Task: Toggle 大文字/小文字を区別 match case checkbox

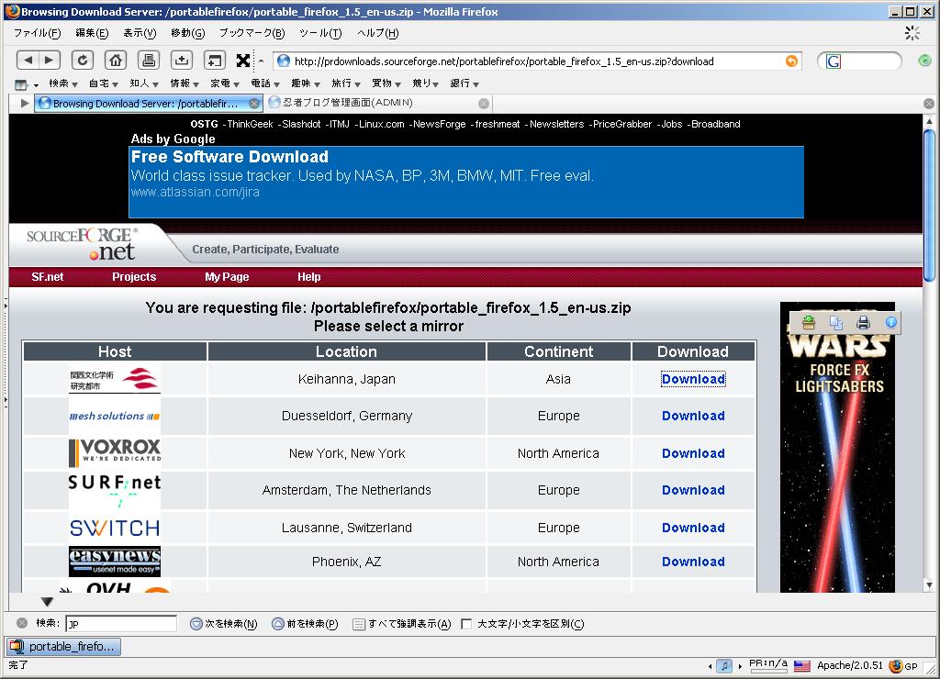Action: [466, 624]
